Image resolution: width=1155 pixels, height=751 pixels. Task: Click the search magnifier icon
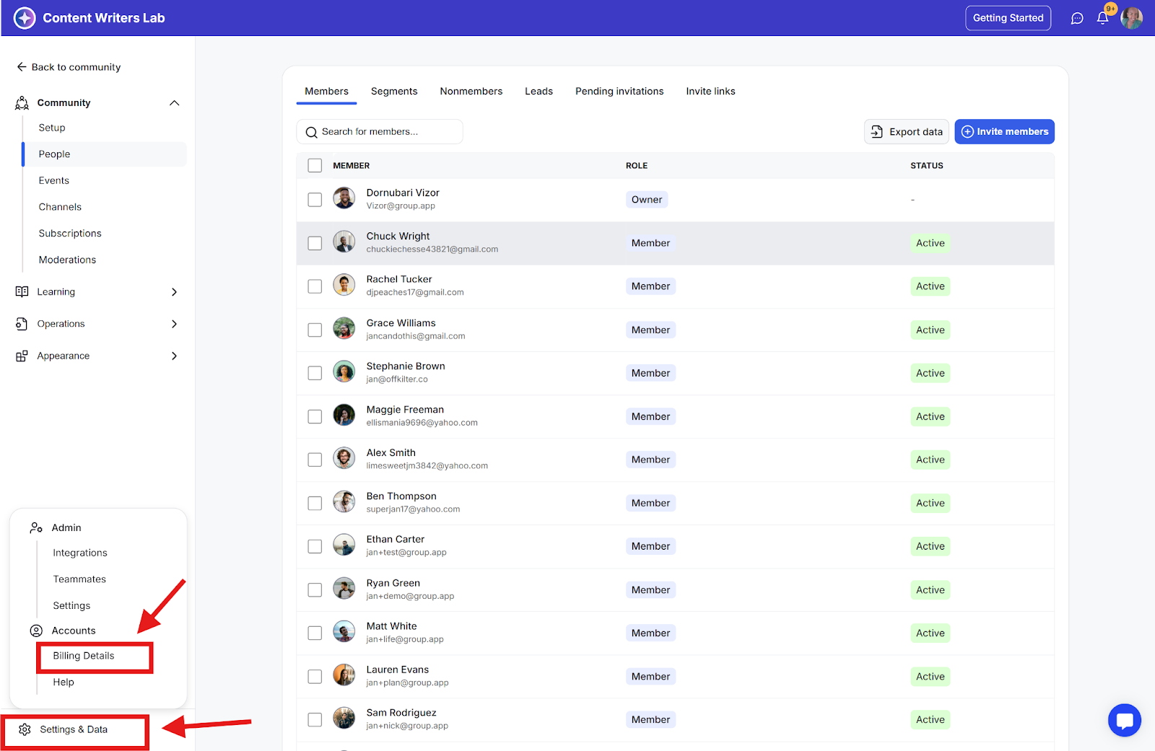(312, 132)
